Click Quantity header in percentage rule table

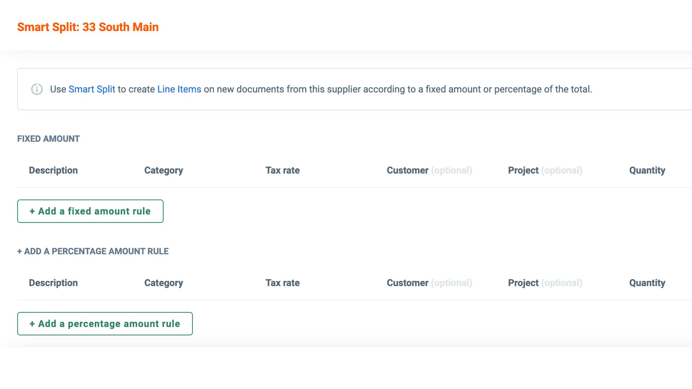point(647,283)
